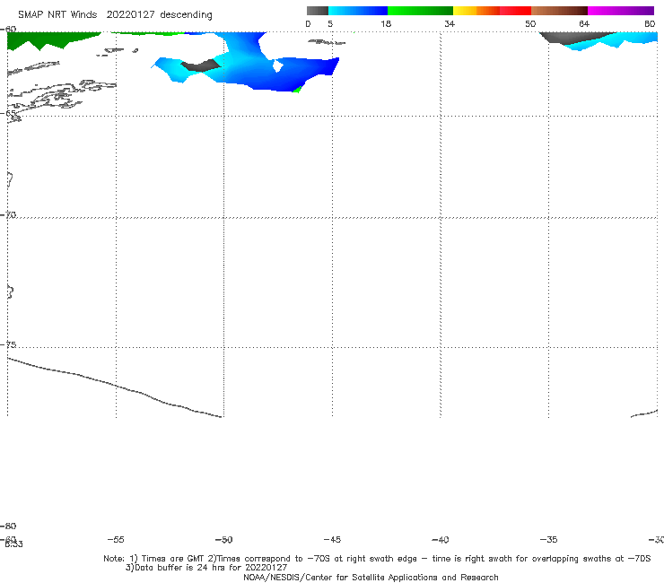Click the green segment of the color bar

420,11
